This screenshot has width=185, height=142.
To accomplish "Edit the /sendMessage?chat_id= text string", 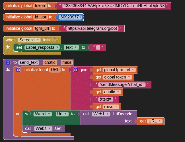I will point(122,84).
